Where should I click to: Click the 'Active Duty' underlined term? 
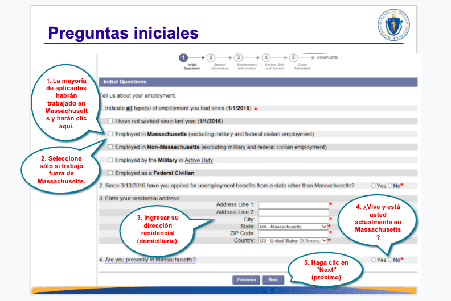click(x=199, y=160)
